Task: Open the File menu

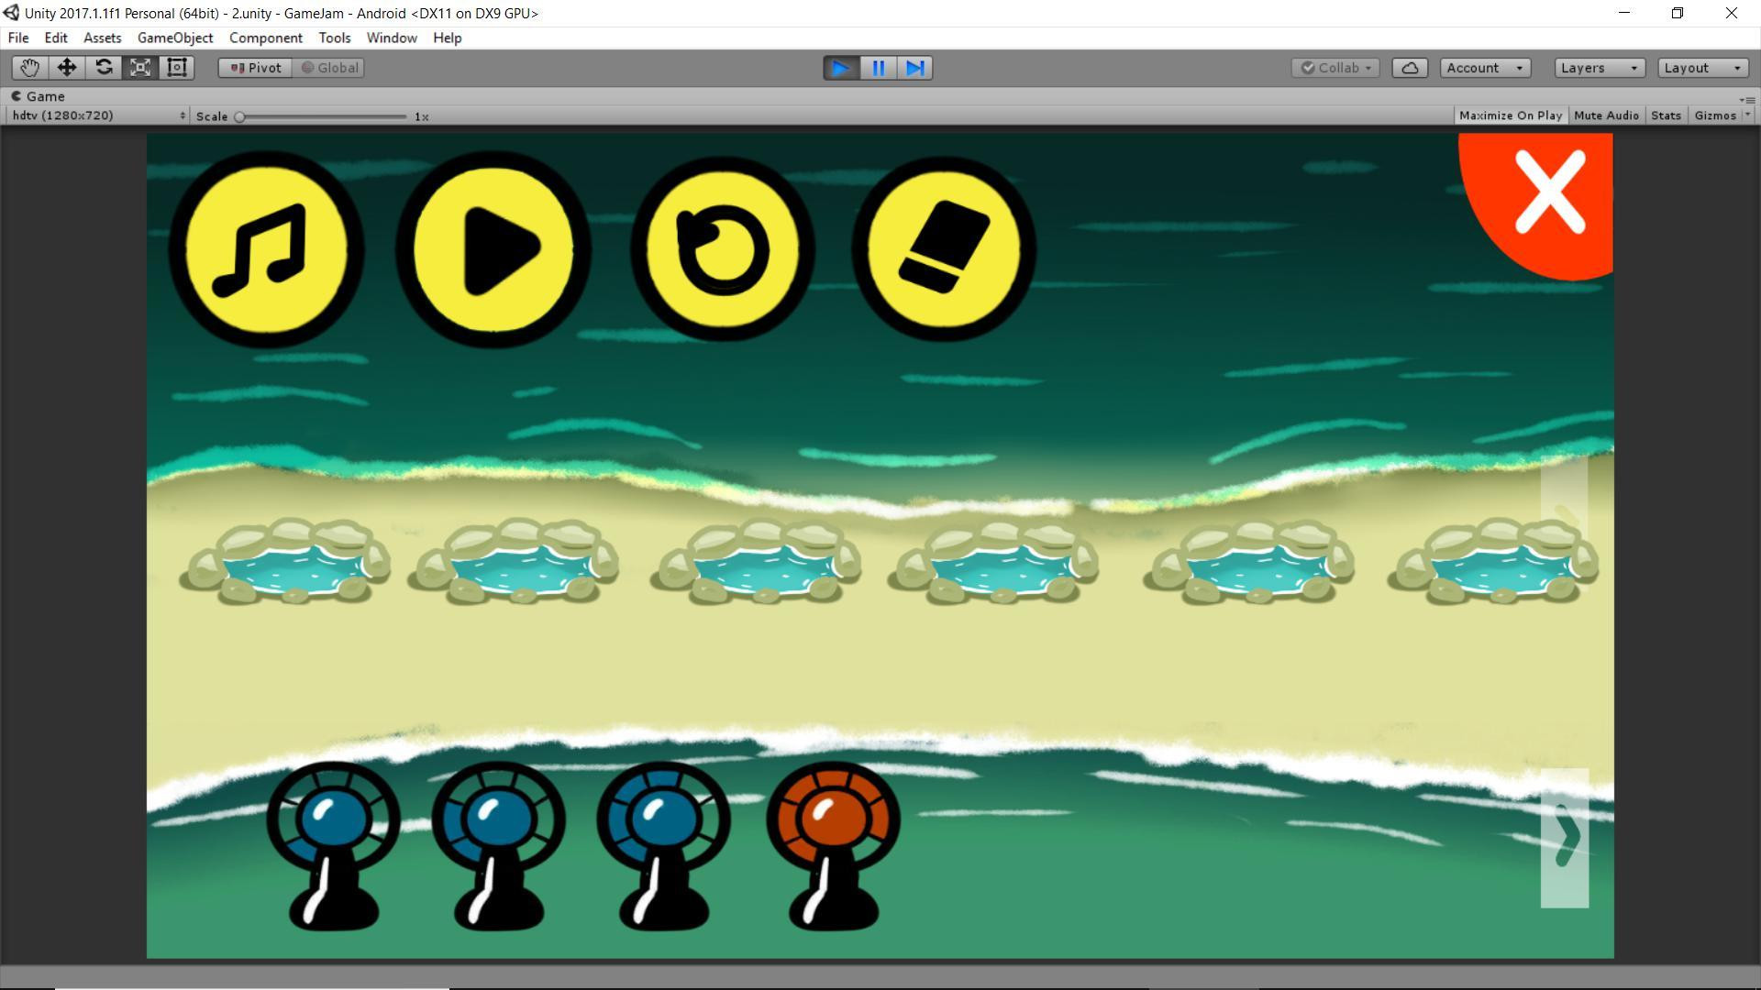Action: (x=18, y=38)
